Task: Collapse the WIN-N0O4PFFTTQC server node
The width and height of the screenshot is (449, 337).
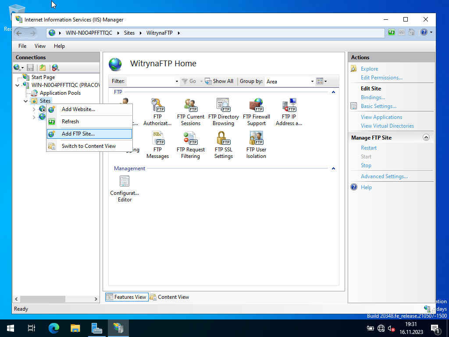Action: [17, 85]
